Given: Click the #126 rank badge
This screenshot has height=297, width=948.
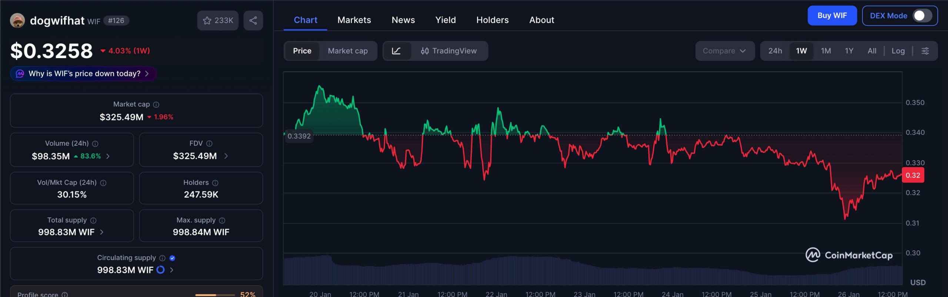Looking at the screenshot, I should point(116,21).
